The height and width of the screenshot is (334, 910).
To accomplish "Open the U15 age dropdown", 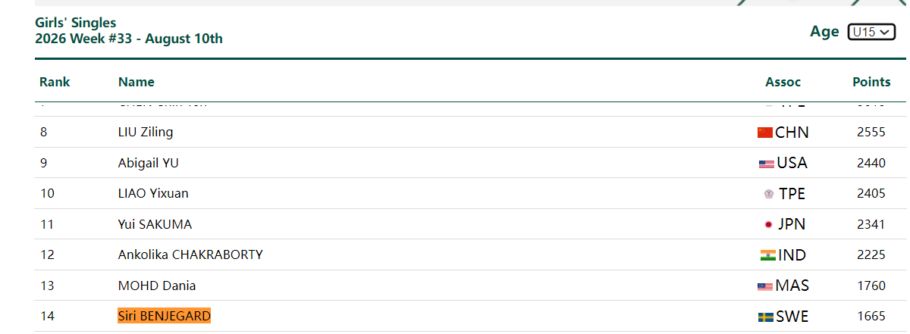I will (x=872, y=32).
